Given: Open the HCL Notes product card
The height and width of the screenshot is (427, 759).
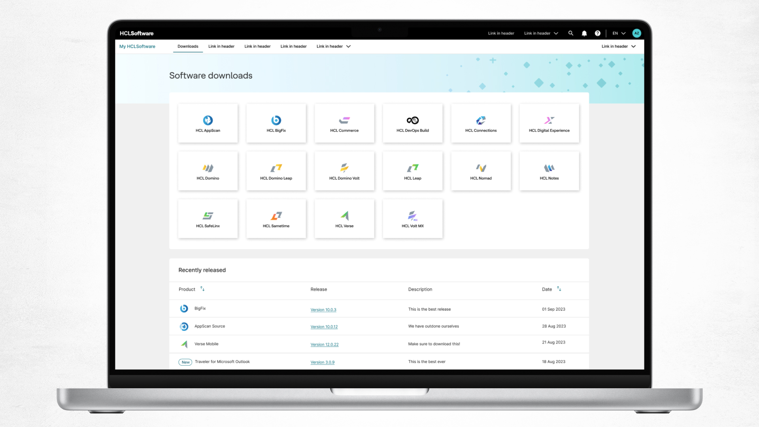Looking at the screenshot, I should coord(549,171).
